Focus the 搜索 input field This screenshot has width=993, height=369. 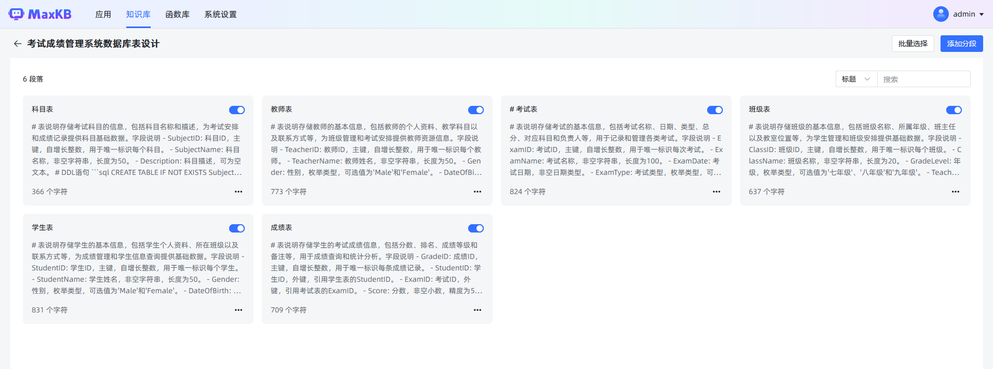click(x=923, y=79)
